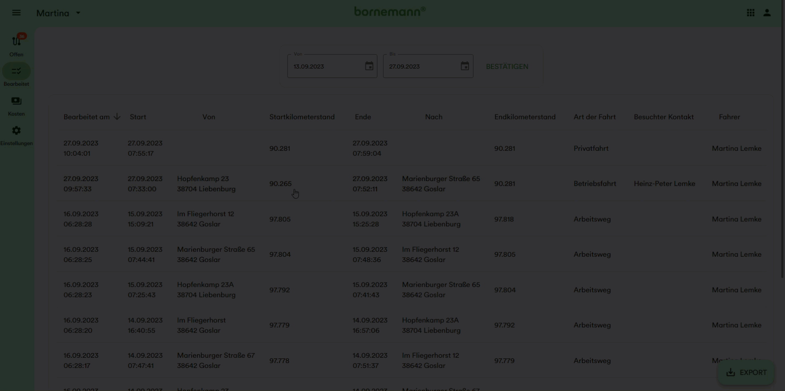Click the bornemann logo
This screenshot has height=391, width=785.
(x=390, y=11)
